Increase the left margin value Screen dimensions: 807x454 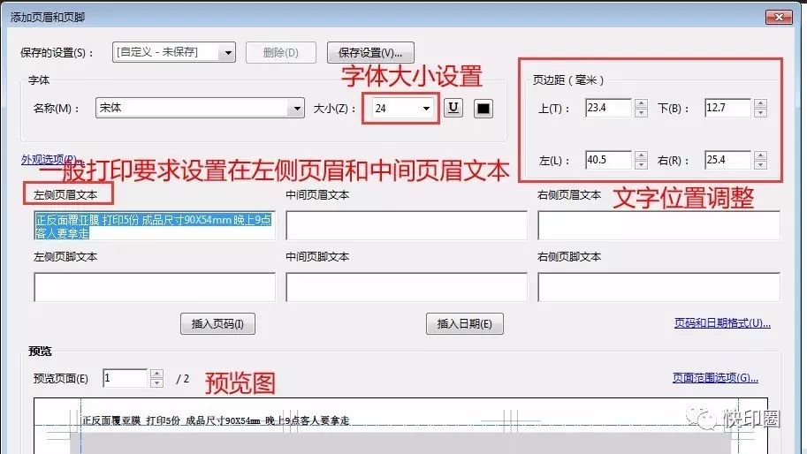point(641,155)
